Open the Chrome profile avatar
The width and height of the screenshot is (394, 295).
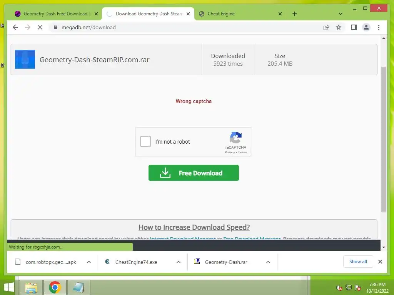click(x=366, y=27)
